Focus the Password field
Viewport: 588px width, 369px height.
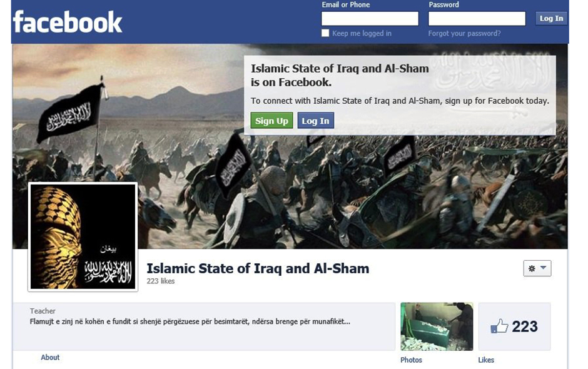click(477, 18)
